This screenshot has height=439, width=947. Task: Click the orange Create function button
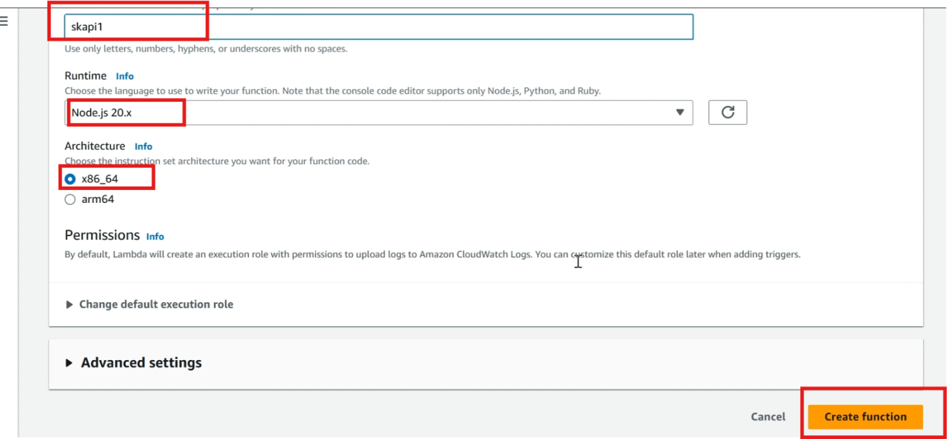tap(864, 416)
